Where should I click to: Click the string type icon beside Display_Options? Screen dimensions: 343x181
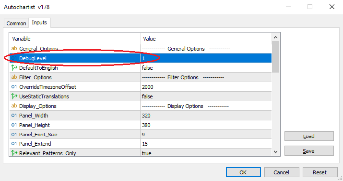(x=14, y=106)
